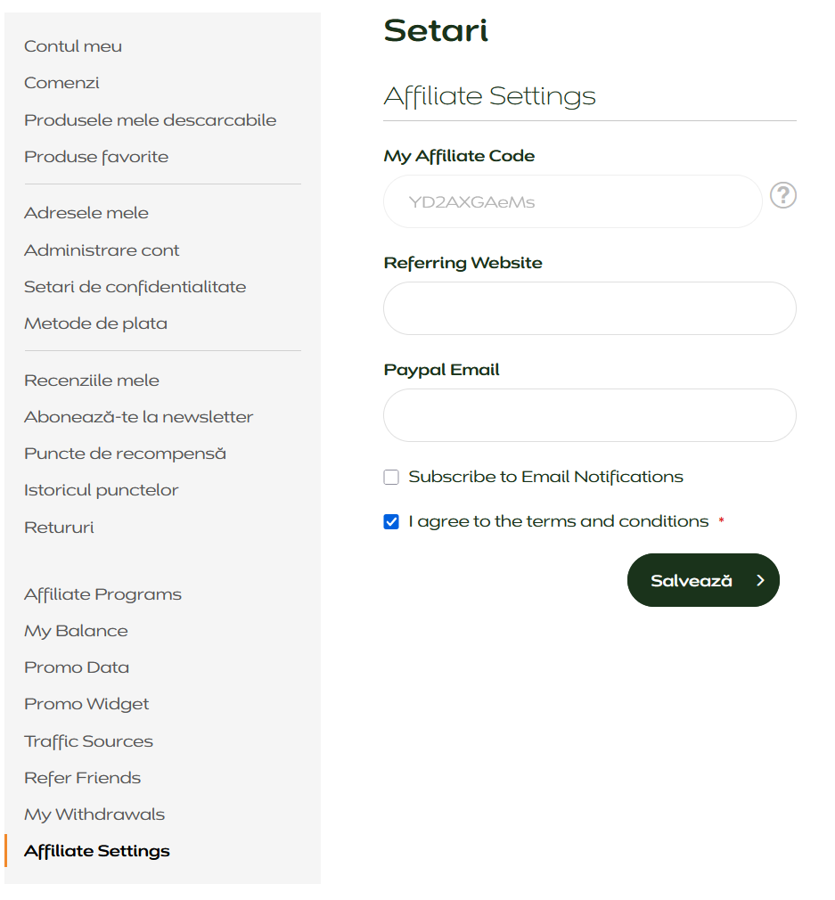Open Contul meu in the sidebar

(x=73, y=46)
